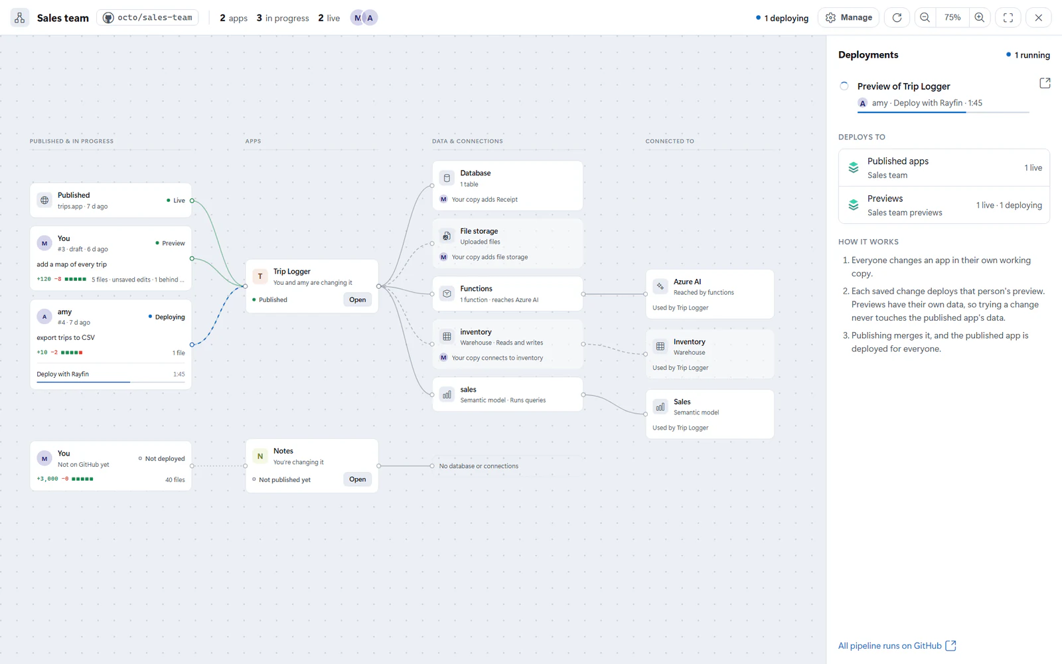The width and height of the screenshot is (1062, 664).
Task: Select 'No database or connections' placeholder
Action: point(479,466)
